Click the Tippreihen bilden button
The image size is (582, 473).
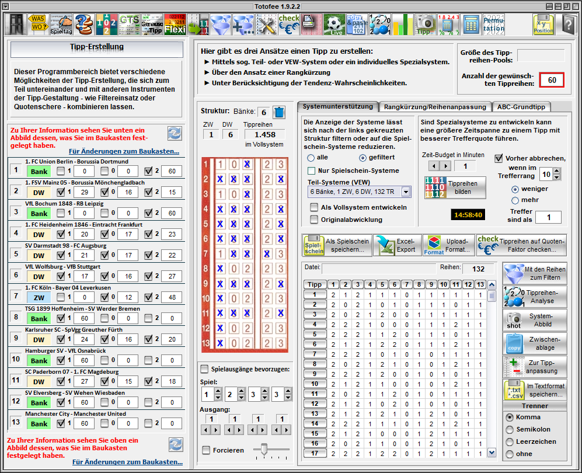pyautogui.click(x=455, y=187)
